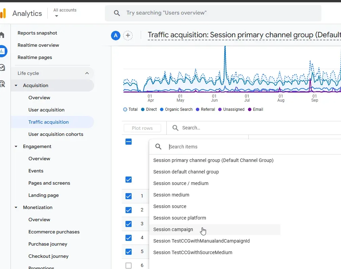Open Reports snapshot
The width and height of the screenshot is (341, 269).
point(37,33)
